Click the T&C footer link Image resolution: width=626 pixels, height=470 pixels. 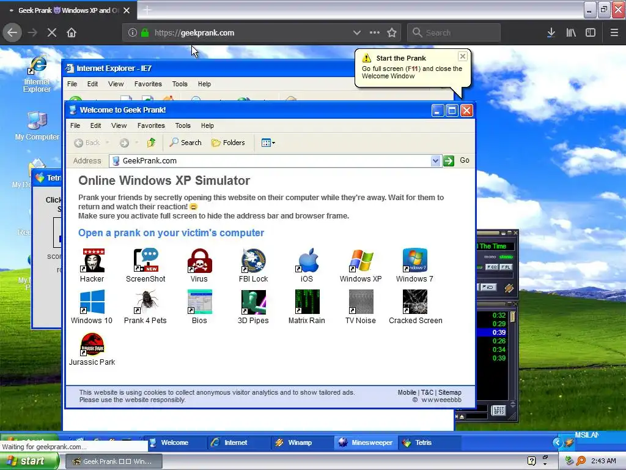427,392
